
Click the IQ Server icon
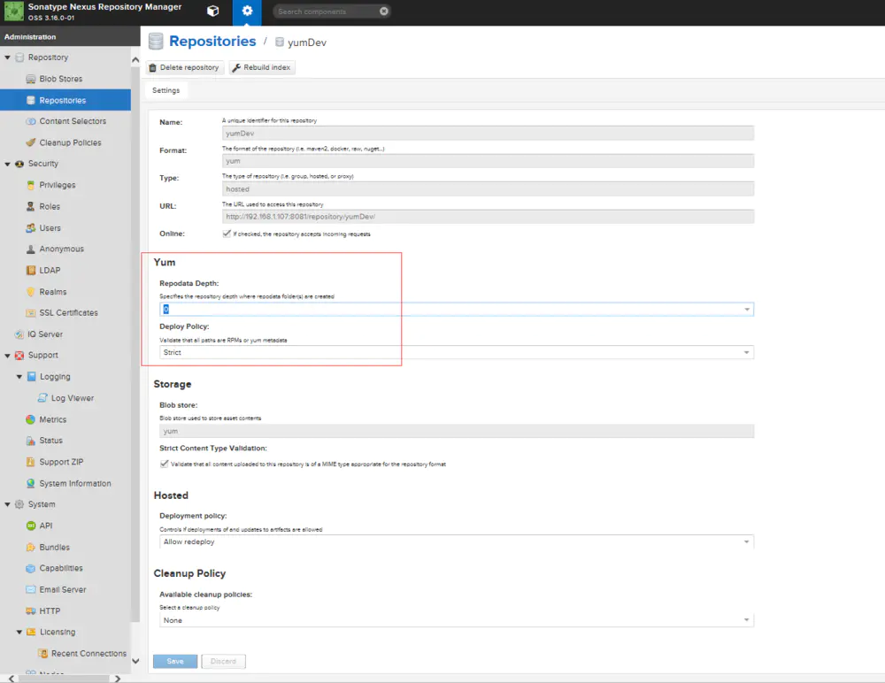click(x=19, y=334)
